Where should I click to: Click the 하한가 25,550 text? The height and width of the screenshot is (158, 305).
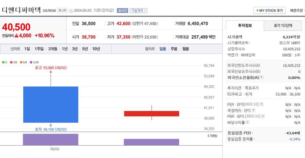coord(145,37)
